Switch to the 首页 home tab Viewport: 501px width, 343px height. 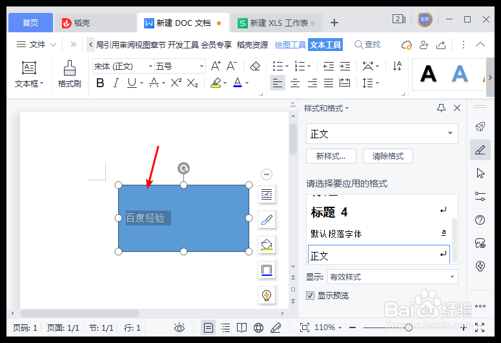(x=30, y=23)
